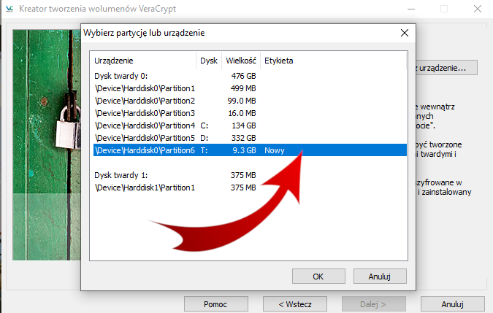493x313 pixels.
Task: Select \Device\Harddisk0\Partition3 row
Action: (250, 113)
